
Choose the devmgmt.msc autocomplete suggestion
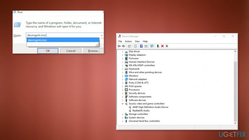pos(63,40)
